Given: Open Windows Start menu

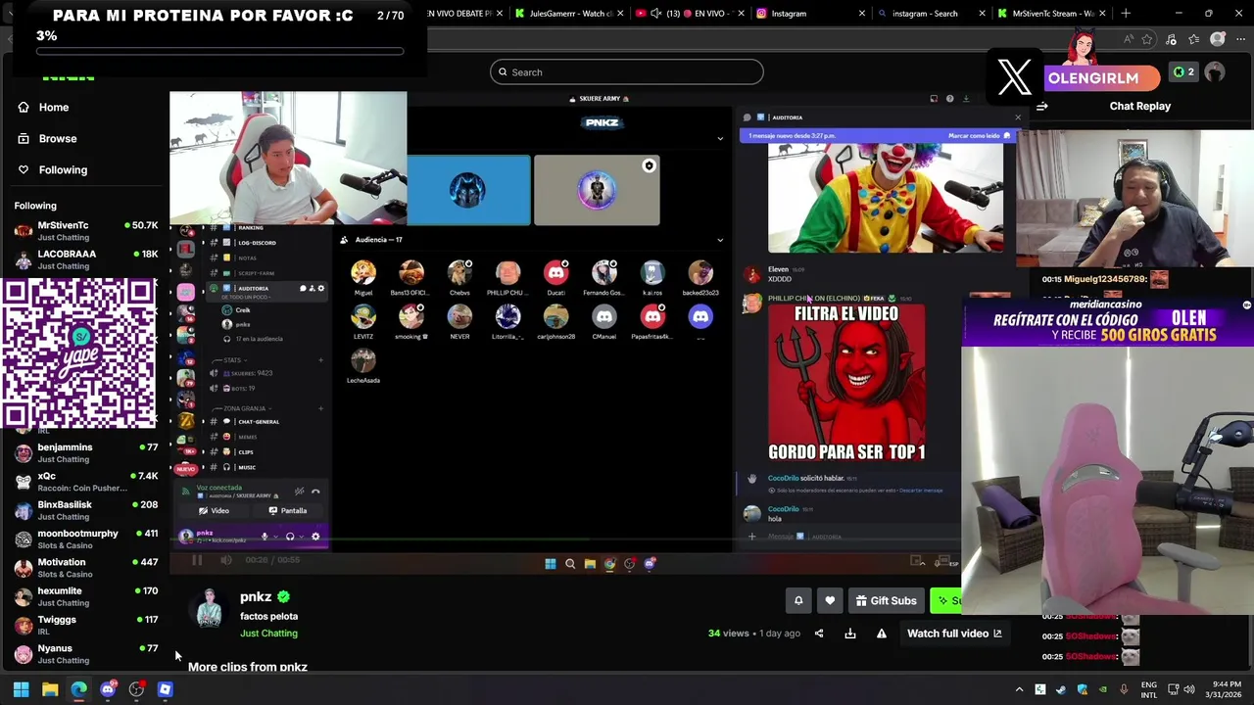Looking at the screenshot, I should click(21, 689).
